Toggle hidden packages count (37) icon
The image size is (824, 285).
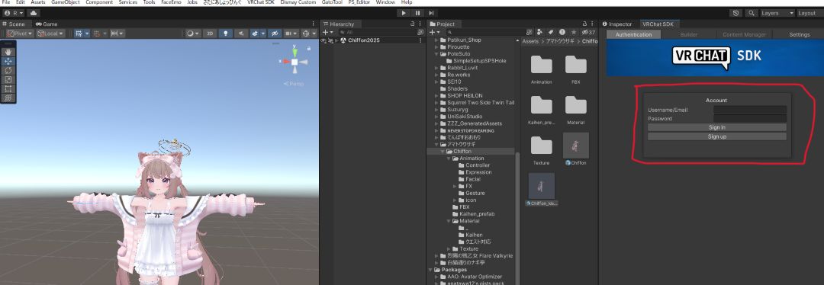click(x=588, y=32)
